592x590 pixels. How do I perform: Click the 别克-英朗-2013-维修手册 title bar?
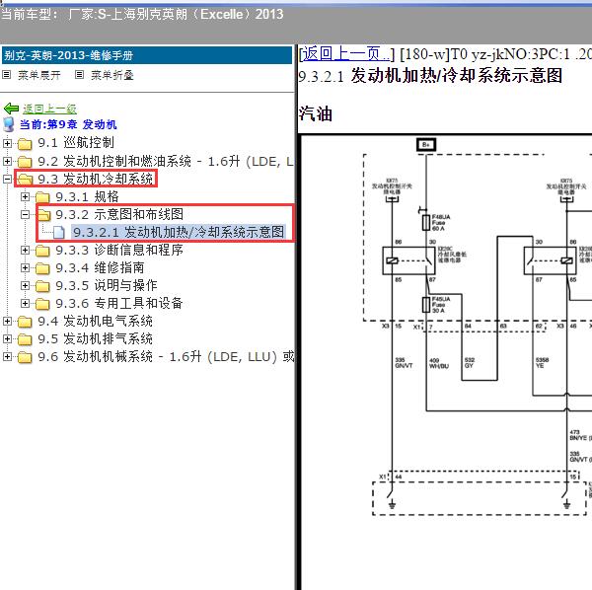147,55
